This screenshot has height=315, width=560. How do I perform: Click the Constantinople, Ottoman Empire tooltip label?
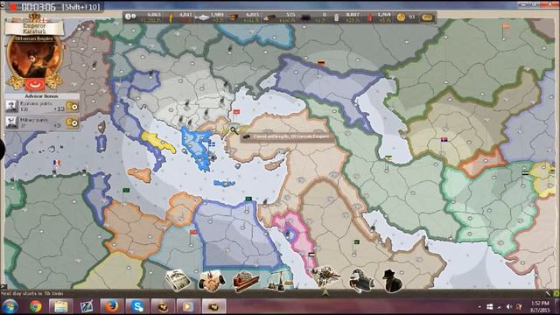(287, 136)
